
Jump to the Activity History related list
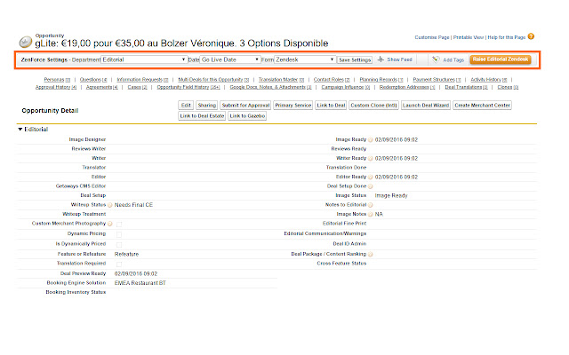point(489,80)
